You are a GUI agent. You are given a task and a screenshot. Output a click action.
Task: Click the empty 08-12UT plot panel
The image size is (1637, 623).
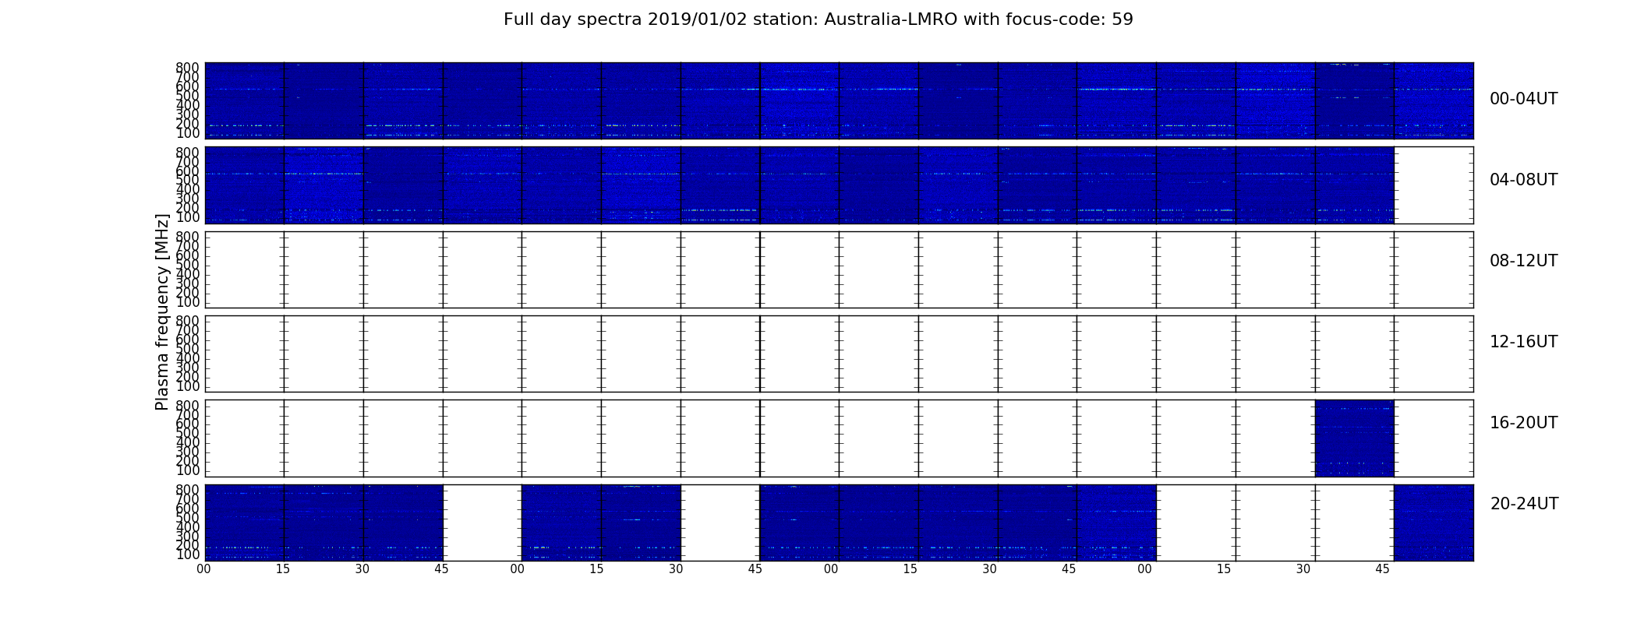[839, 269]
